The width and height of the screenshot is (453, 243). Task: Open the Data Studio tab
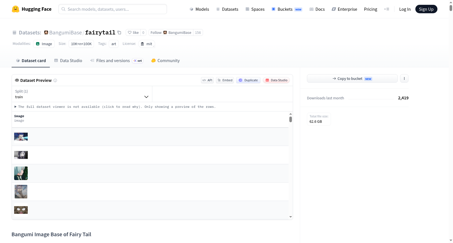(x=68, y=61)
